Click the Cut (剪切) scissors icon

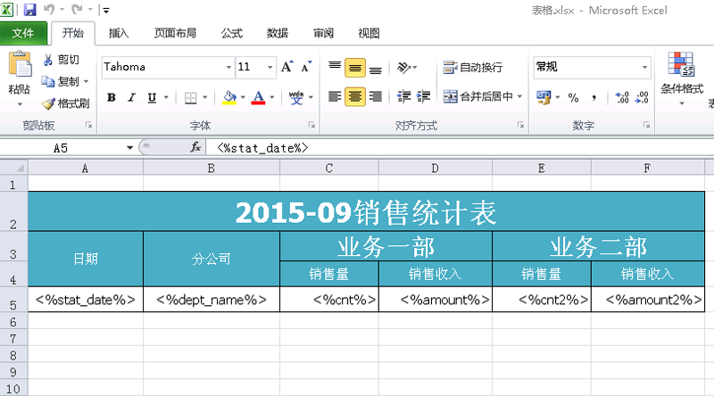(48, 60)
